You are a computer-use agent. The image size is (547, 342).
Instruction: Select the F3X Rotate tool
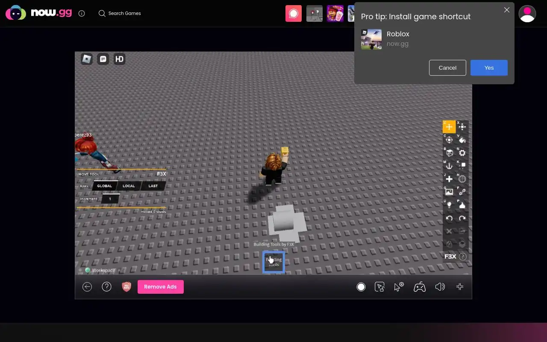click(449, 140)
